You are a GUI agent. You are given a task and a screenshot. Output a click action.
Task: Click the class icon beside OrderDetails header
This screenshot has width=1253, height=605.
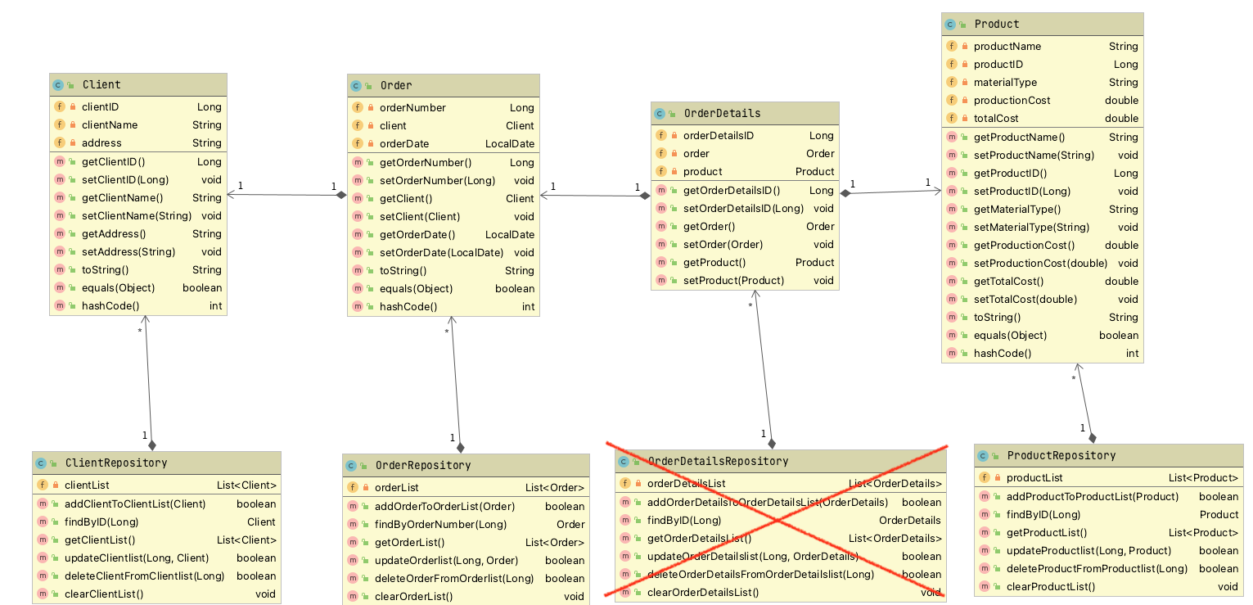660,113
